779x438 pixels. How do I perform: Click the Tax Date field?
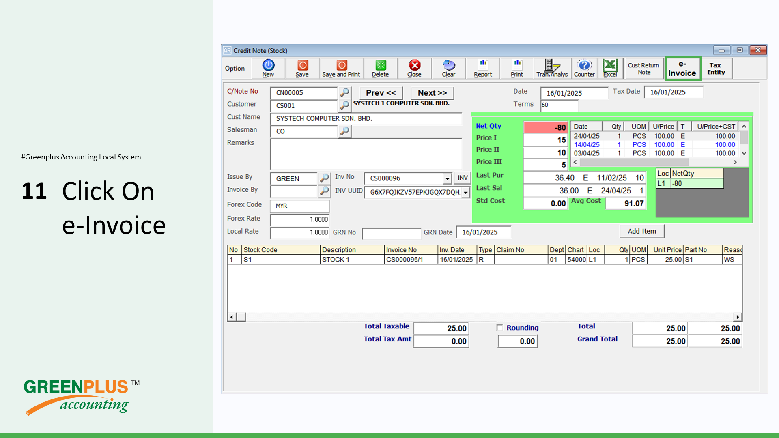coord(674,92)
